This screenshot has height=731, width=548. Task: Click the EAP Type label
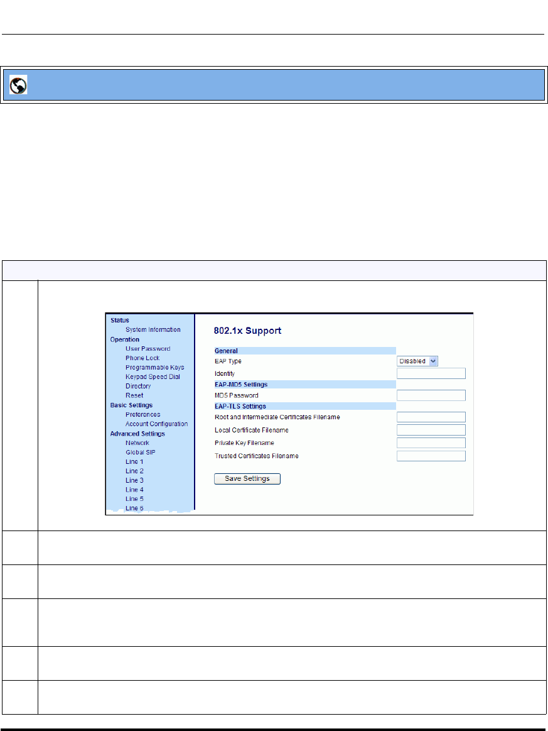(228, 361)
